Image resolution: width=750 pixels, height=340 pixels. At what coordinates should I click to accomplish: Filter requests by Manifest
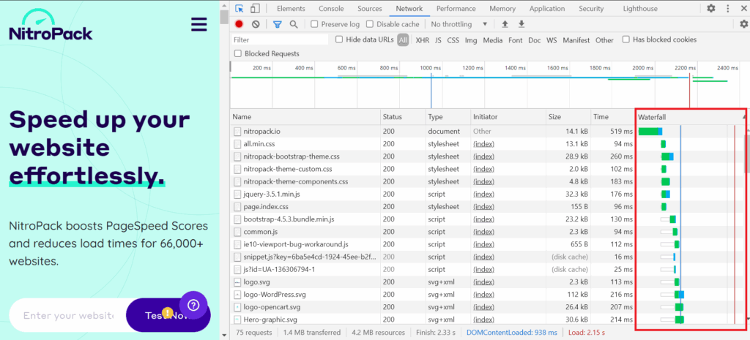576,40
